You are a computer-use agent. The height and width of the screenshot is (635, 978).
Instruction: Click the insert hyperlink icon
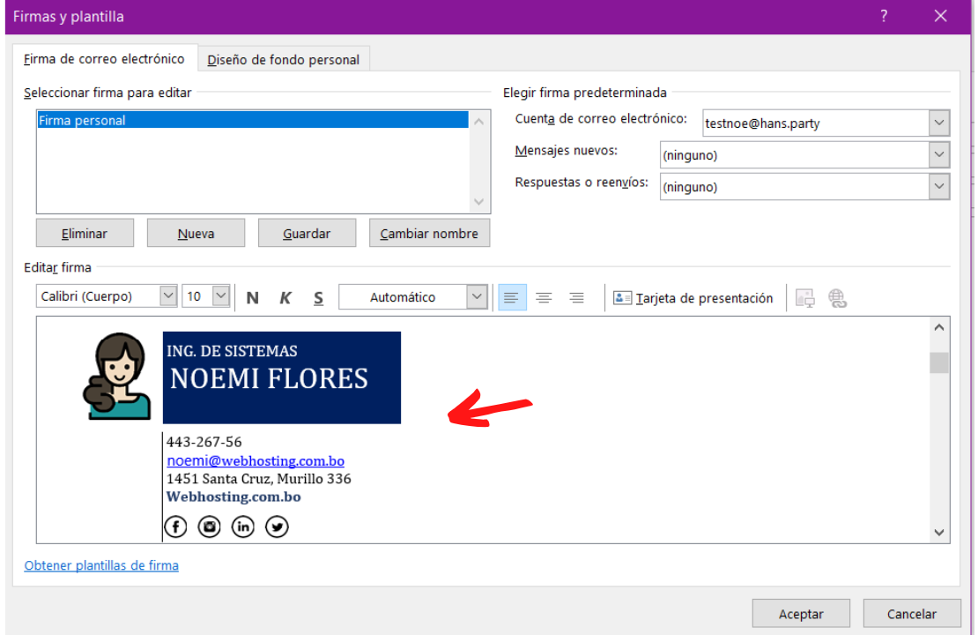tap(838, 297)
